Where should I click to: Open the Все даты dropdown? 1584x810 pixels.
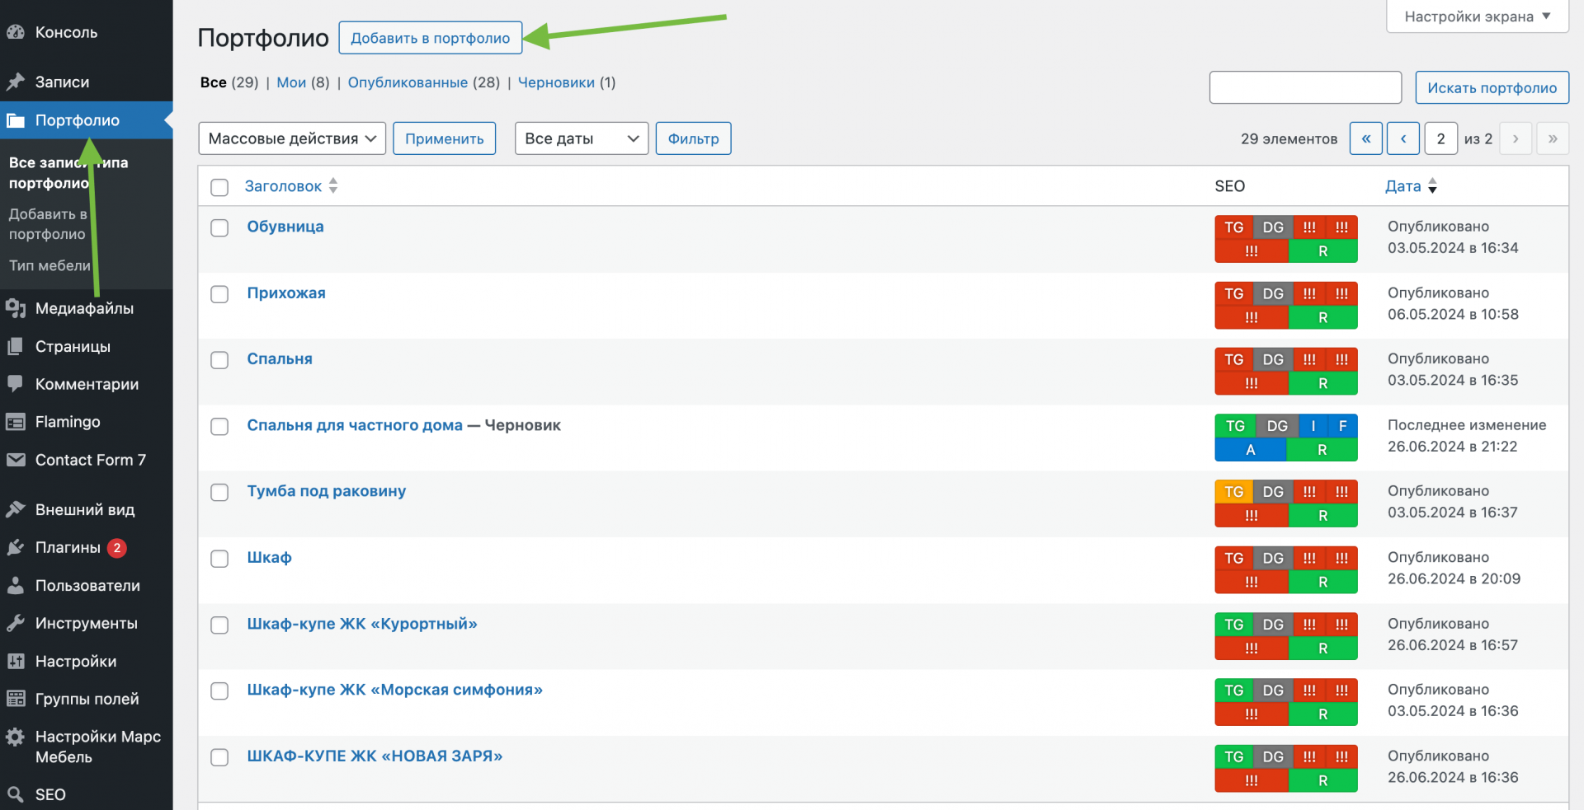point(582,138)
